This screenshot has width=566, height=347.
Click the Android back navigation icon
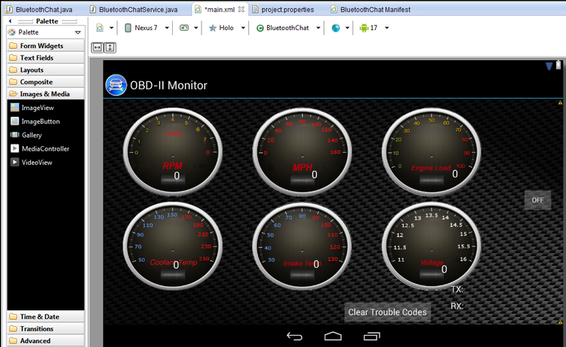[294, 336]
